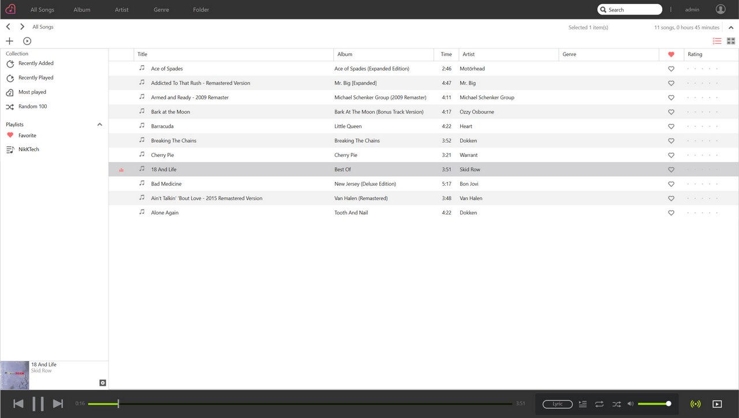
Task: Pause the current song
Action: (x=38, y=404)
